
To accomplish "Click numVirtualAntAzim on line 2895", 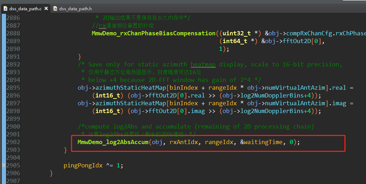I will pos(295,88).
